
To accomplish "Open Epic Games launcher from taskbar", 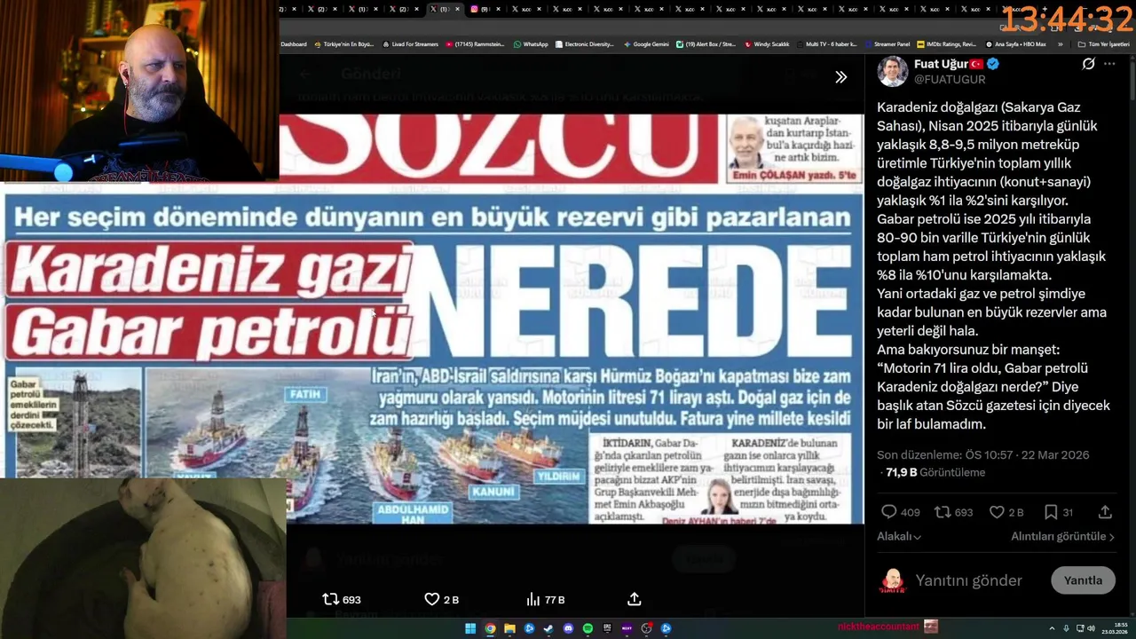I will click(607, 628).
